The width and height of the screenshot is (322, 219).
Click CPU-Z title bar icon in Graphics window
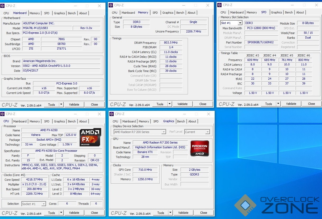point(112,114)
